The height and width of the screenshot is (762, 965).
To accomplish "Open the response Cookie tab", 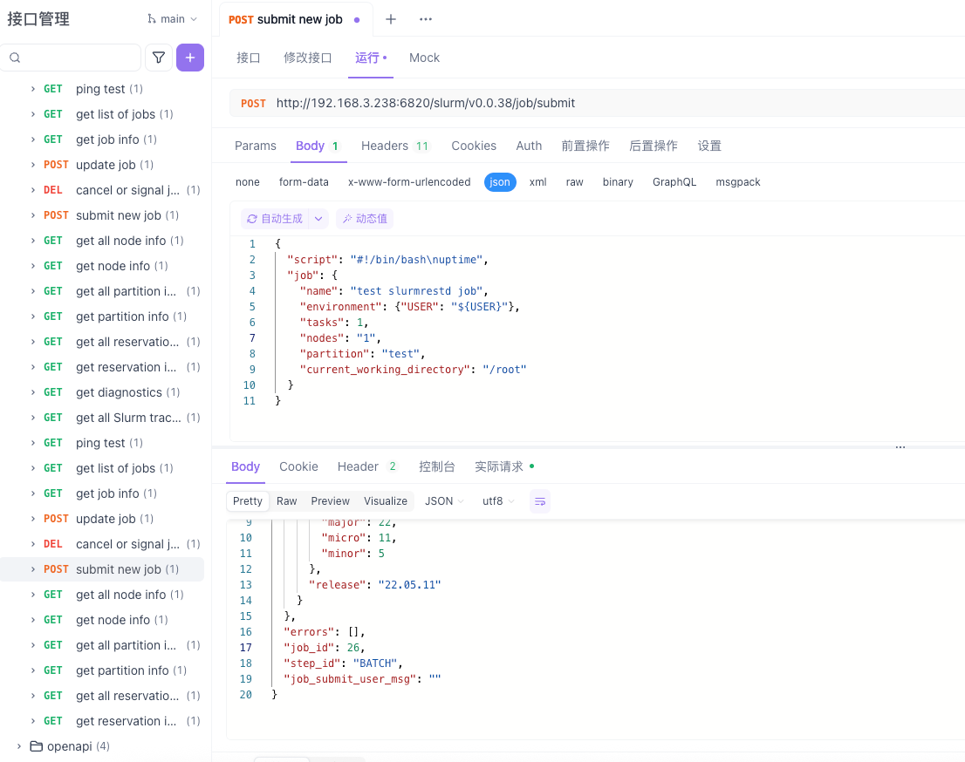I will [x=298, y=466].
